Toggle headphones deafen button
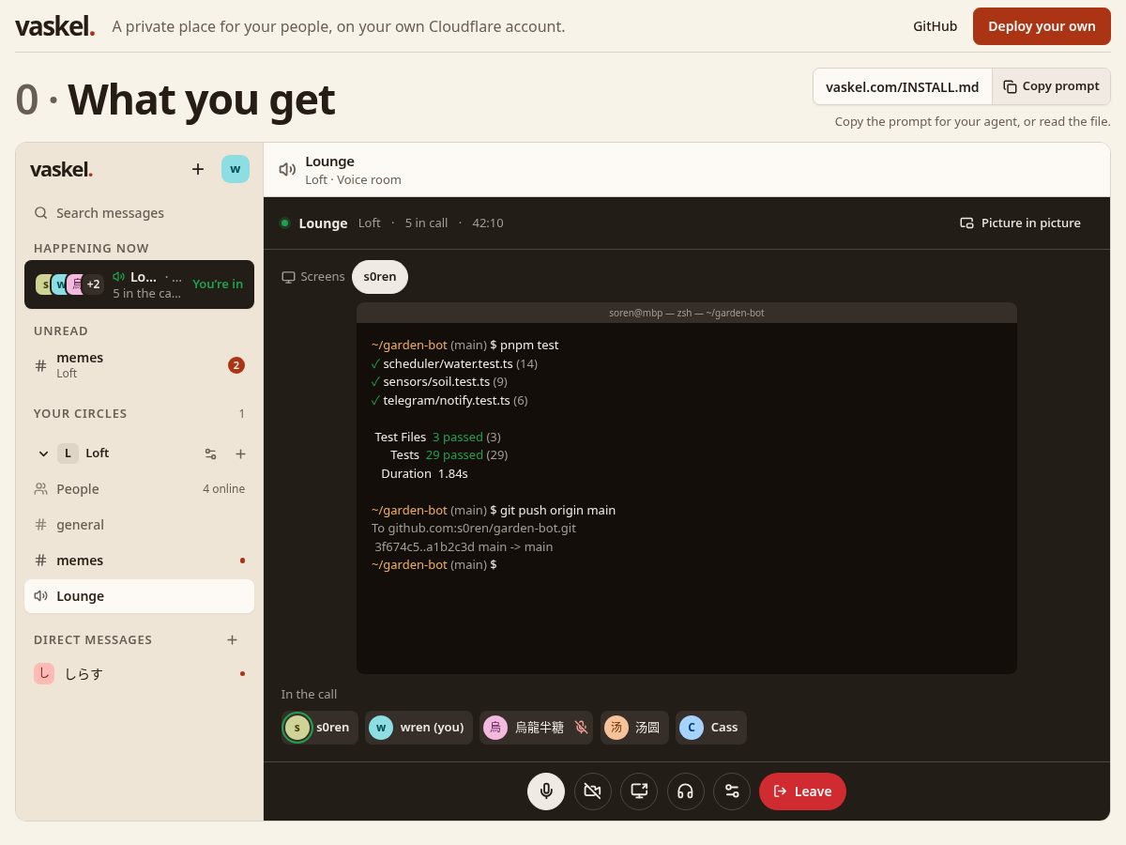Viewport: 1126px width, 845px height. [x=685, y=791]
